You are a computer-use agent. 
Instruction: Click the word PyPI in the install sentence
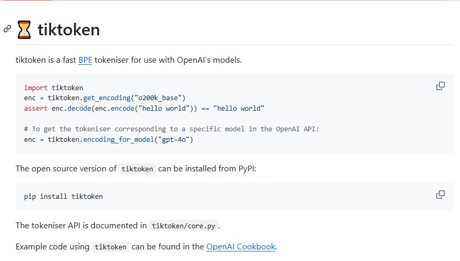pos(244,169)
